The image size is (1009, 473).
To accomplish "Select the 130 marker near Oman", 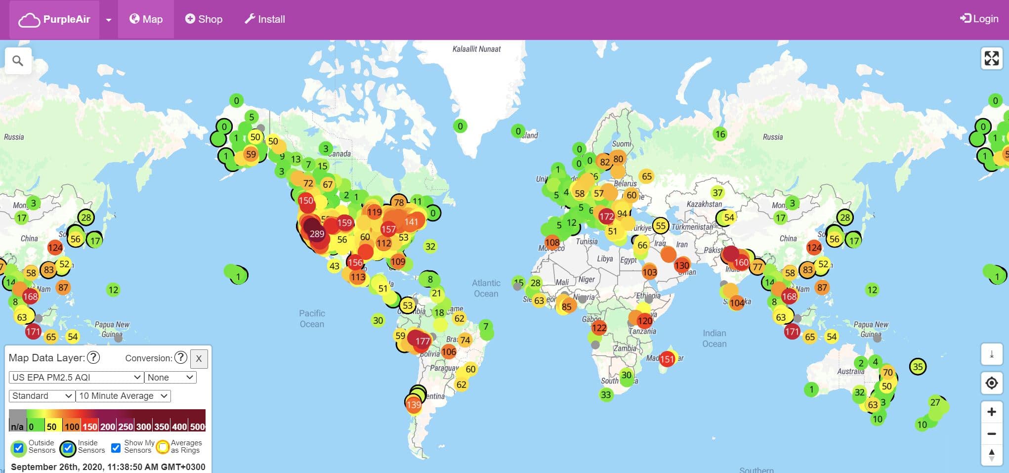I will pyautogui.click(x=681, y=265).
